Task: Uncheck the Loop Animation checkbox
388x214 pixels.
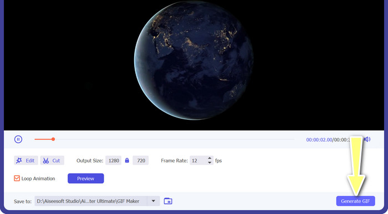Action: 17,179
